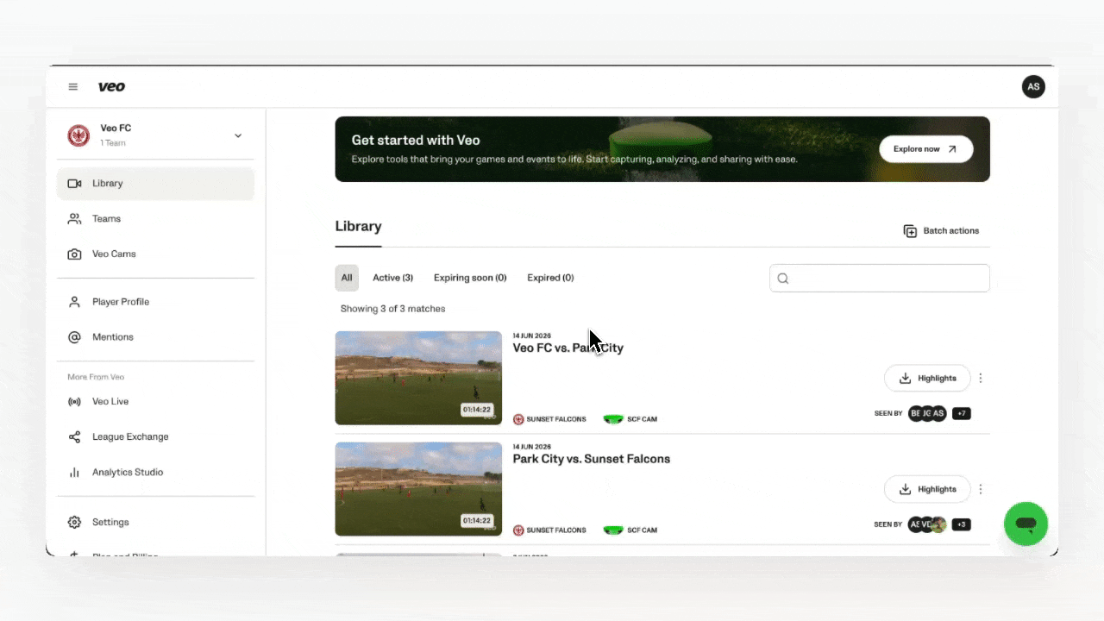This screenshot has height=621, width=1104.
Task: Select the Active (3) tab
Action: click(392, 278)
